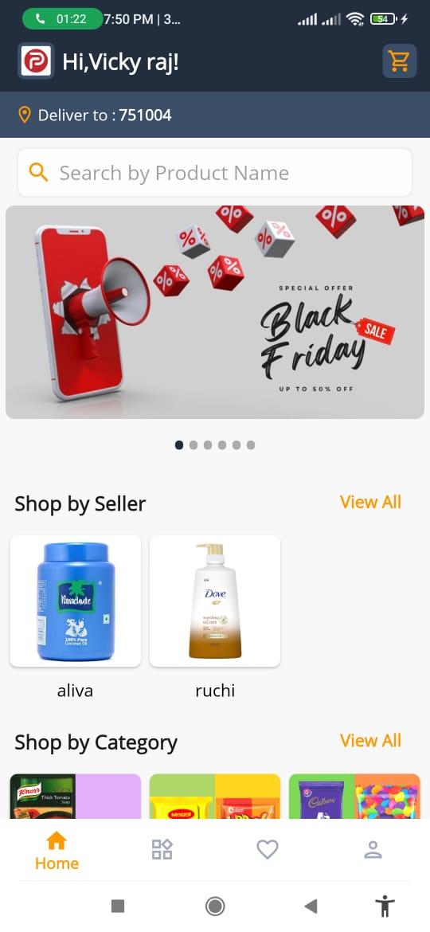430x932 pixels.
Task: Open the Black Friday sale banner
Action: pyautogui.click(x=215, y=312)
